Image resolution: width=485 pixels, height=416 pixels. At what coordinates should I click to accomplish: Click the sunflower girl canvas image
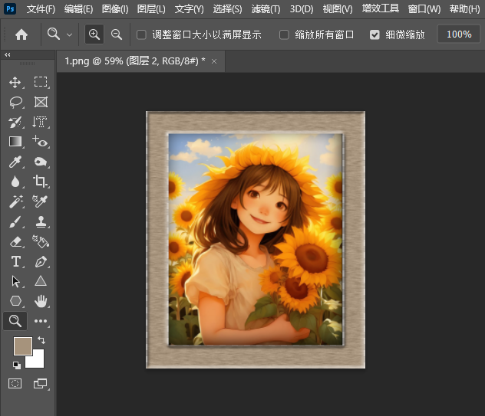click(x=256, y=240)
